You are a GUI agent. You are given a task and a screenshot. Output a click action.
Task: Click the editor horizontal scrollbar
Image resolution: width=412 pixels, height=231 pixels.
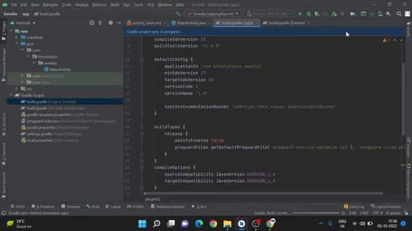click(263, 194)
